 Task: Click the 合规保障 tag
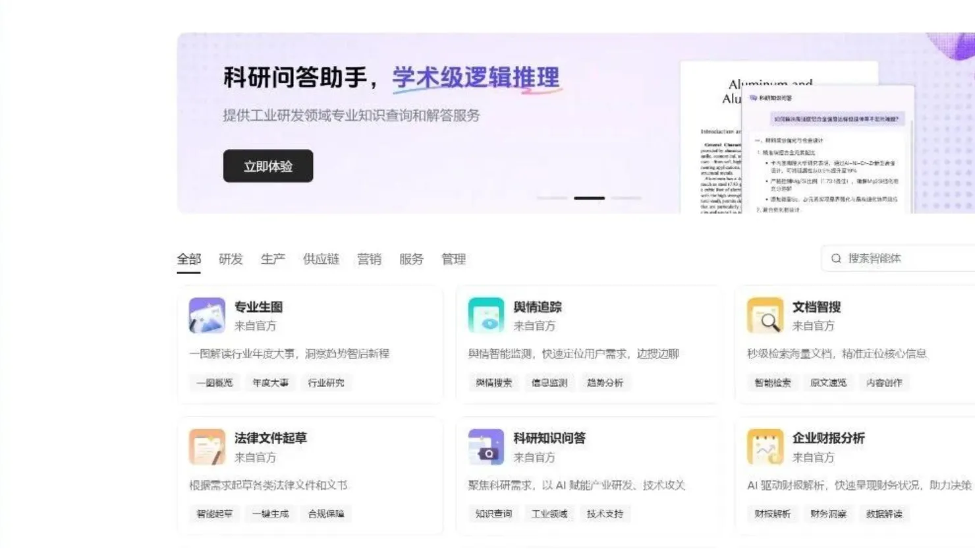326,513
